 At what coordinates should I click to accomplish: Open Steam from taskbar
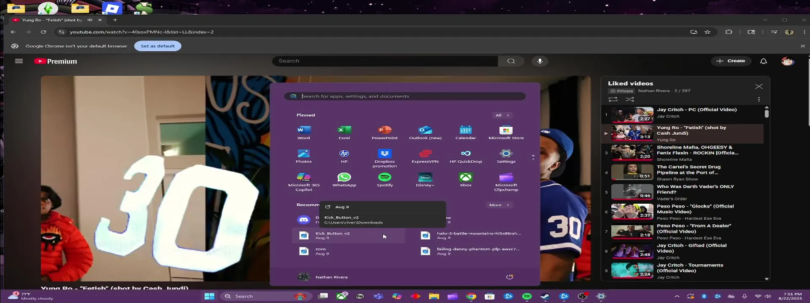(545, 296)
